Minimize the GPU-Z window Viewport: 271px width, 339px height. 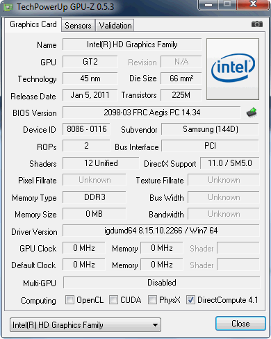(x=208, y=4)
